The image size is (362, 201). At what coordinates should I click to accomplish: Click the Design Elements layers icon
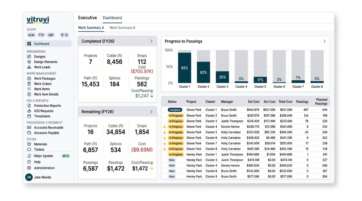(x=29, y=62)
